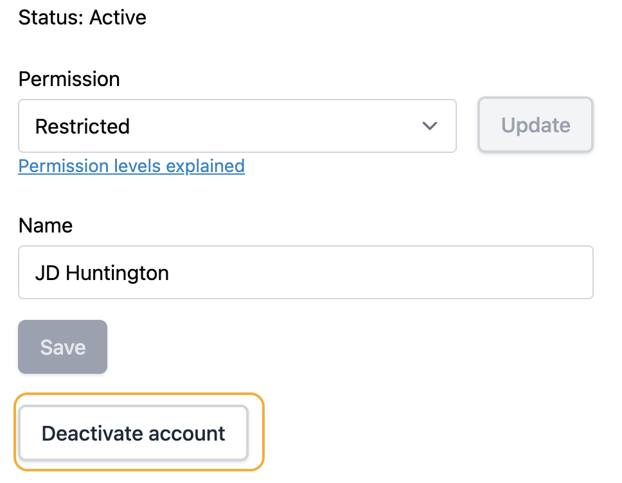Click the word "Active" in the status line
This screenshot has height=483, width=622.
[118, 17]
